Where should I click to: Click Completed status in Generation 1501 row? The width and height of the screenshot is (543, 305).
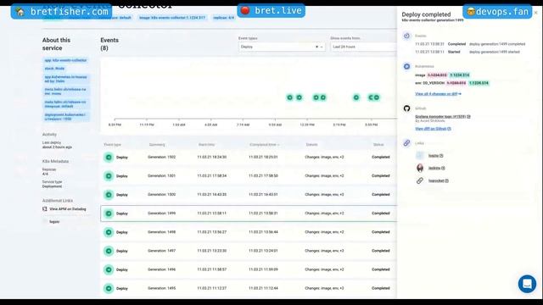point(381,175)
